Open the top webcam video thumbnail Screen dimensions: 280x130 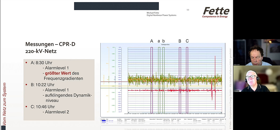tap(256, 52)
